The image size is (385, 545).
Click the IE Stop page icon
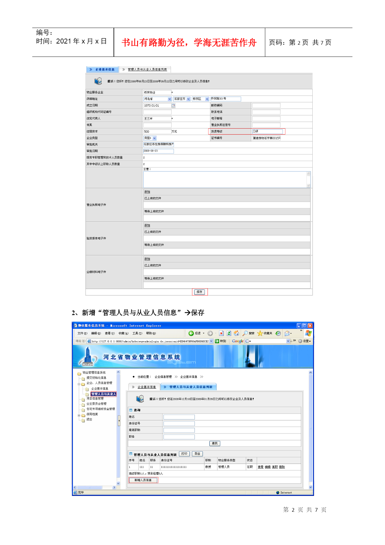(x=221, y=333)
